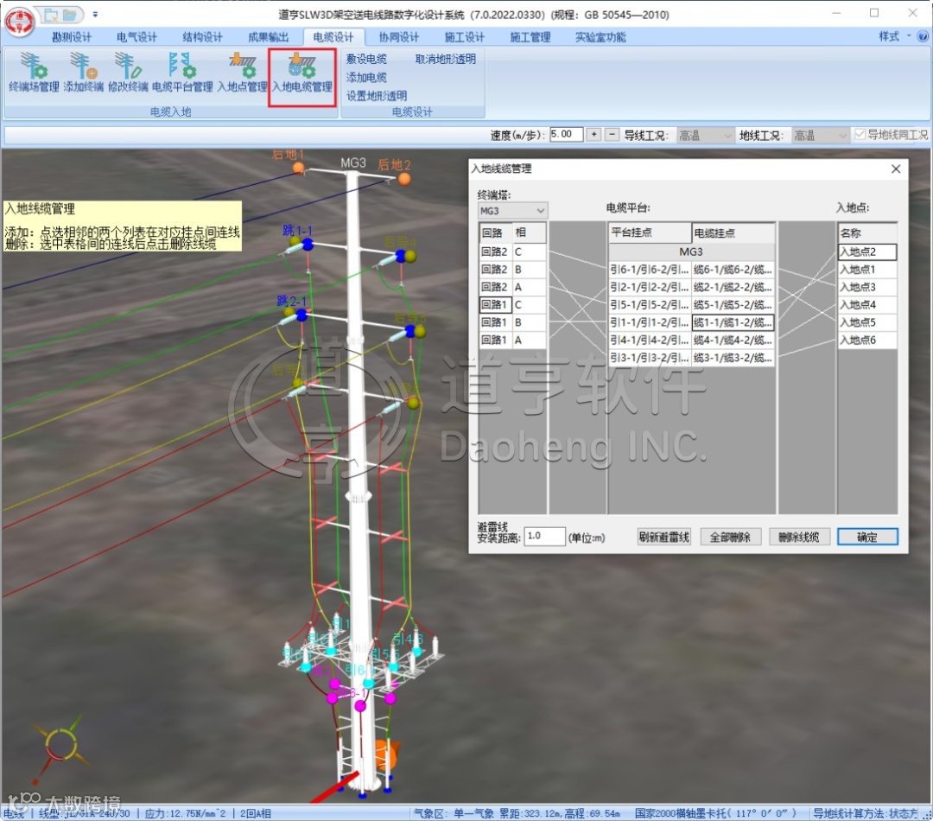Click help icon beside 样式

[x=923, y=36]
